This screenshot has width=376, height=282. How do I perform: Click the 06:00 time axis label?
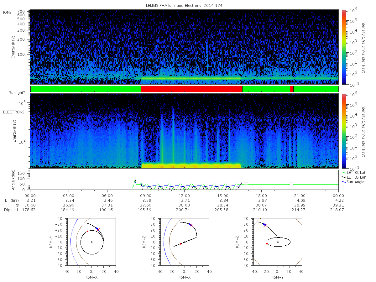click(x=107, y=195)
